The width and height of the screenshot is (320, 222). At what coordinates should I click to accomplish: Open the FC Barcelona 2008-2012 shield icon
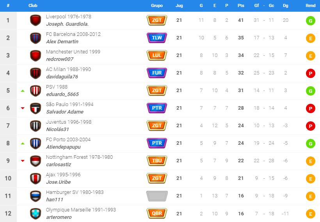coord(36,38)
